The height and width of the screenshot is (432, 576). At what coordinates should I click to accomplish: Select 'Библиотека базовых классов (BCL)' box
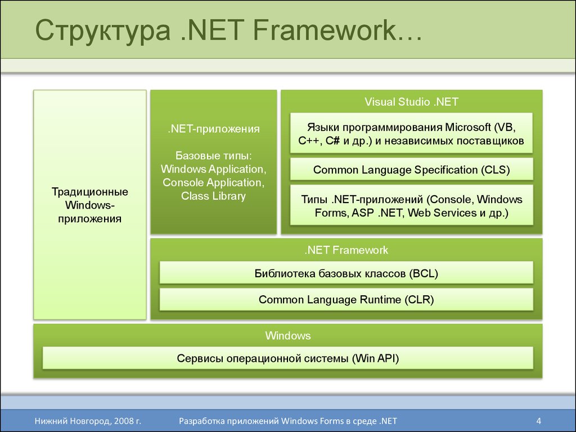coord(346,273)
